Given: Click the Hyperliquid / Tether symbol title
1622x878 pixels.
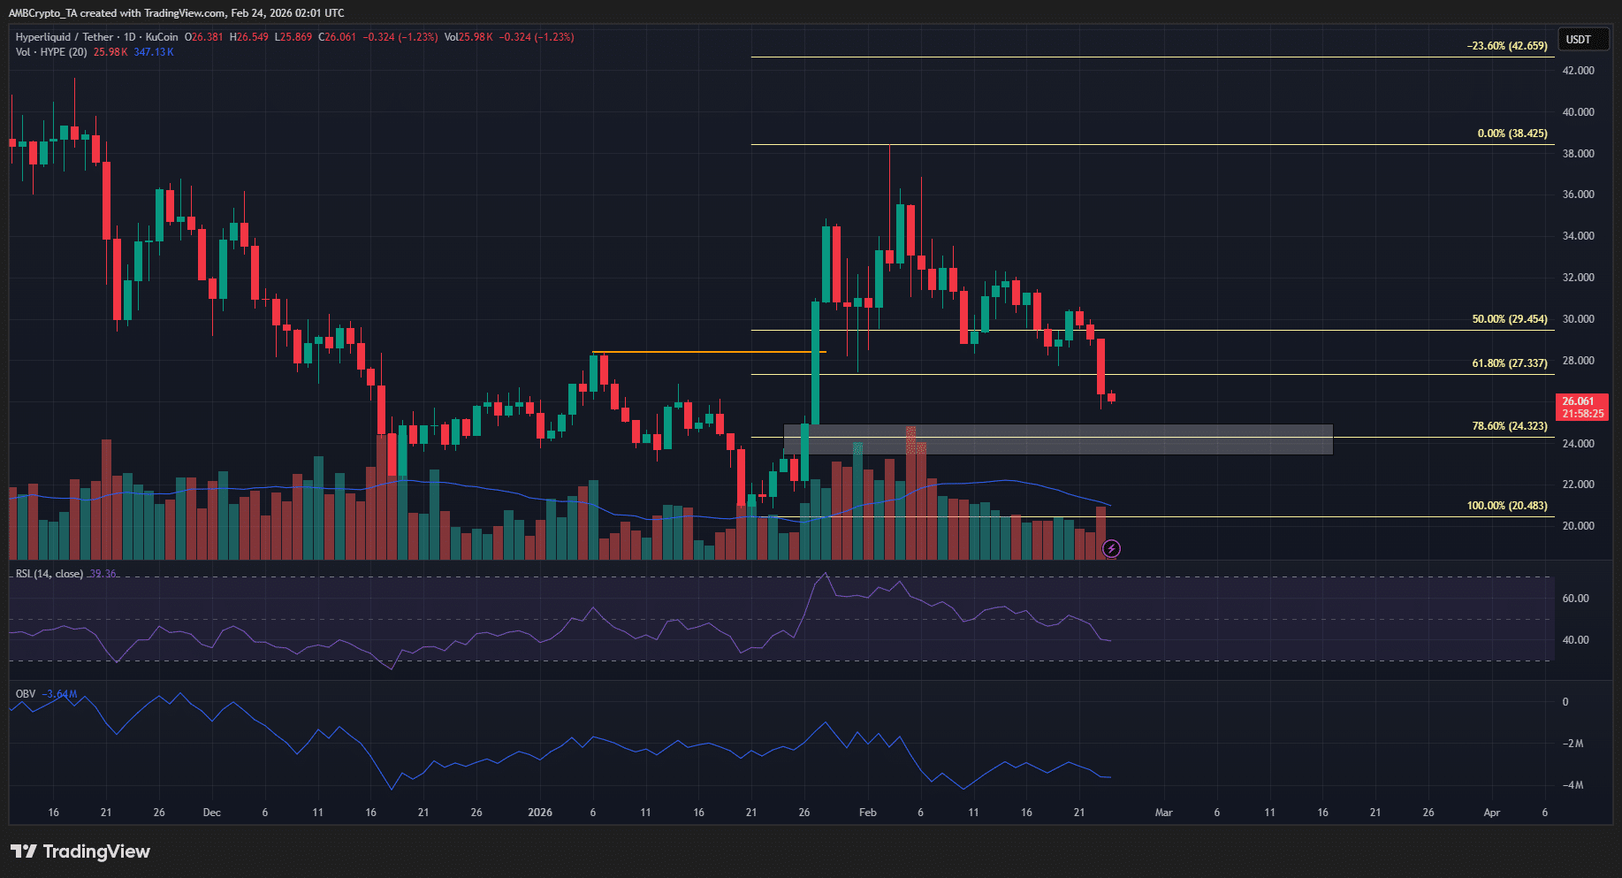Looking at the screenshot, I should click(64, 37).
